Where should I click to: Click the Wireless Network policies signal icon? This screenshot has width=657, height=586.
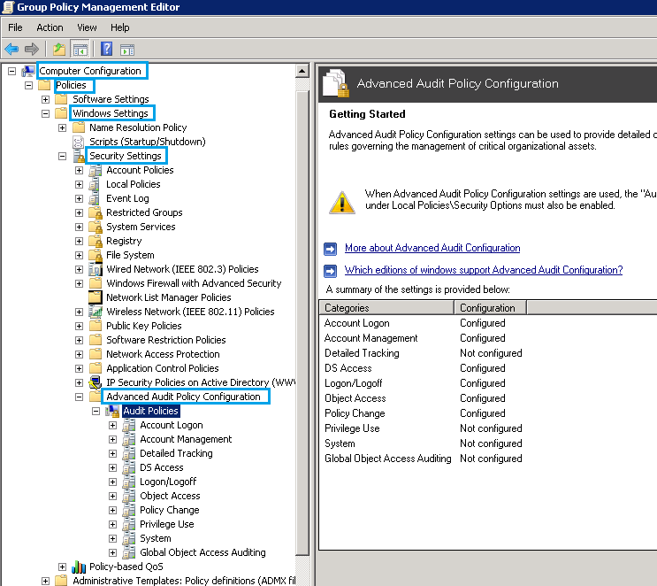(95, 312)
